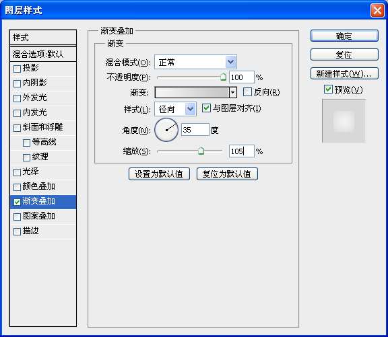Open the 混合模式 dropdown
This screenshot has width=388, height=337.
point(195,62)
